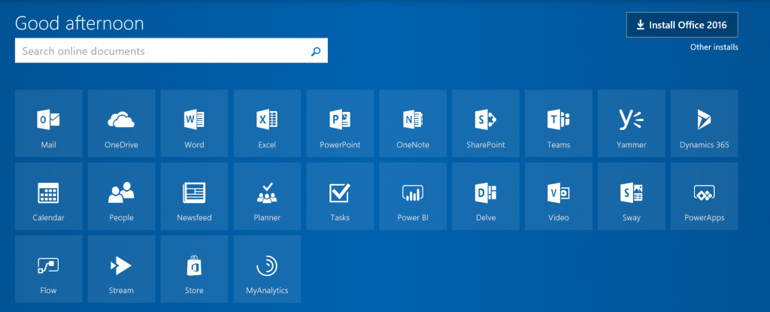Image resolution: width=770 pixels, height=312 pixels.
Task: Open the PowerPoint tile
Action: coord(340,123)
